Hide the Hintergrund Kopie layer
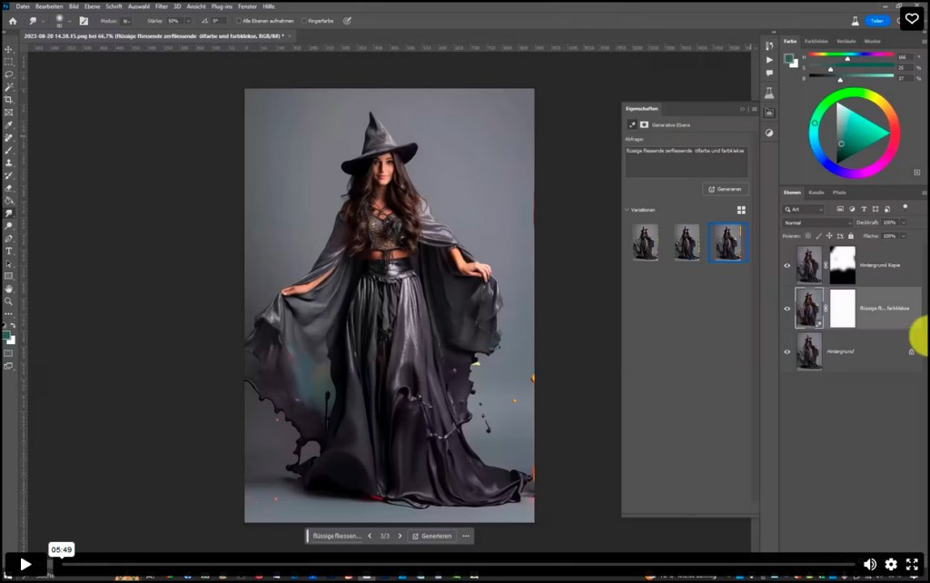The height and width of the screenshot is (583, 930). [x=787, y=265]
